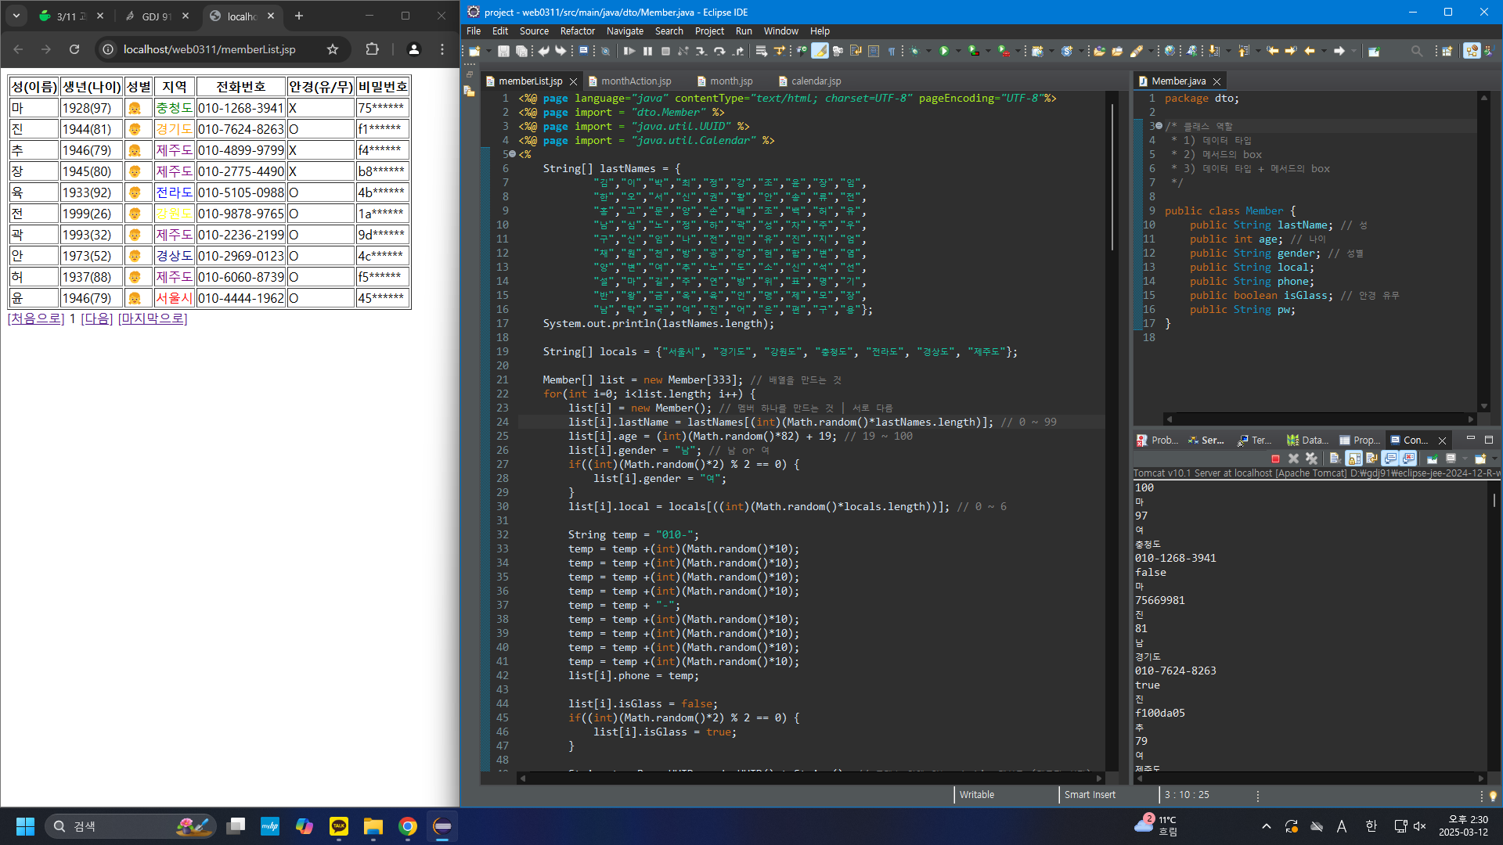1503x845 pixels.
Task: Open the Refactor menu
Action: tap(577, 31)
